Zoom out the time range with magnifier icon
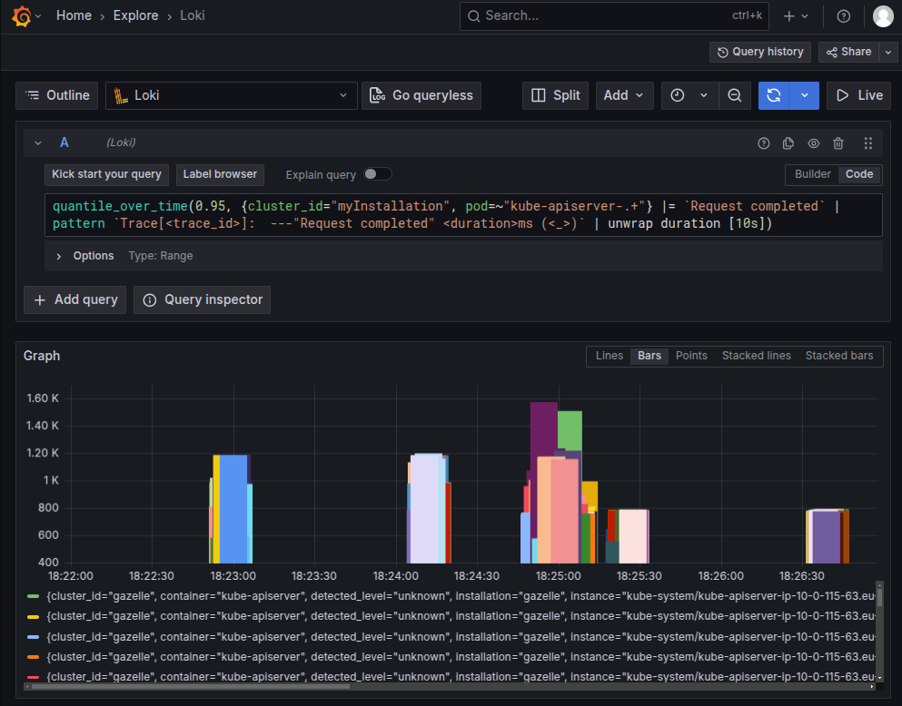902x706 pixels. point(735,95)
